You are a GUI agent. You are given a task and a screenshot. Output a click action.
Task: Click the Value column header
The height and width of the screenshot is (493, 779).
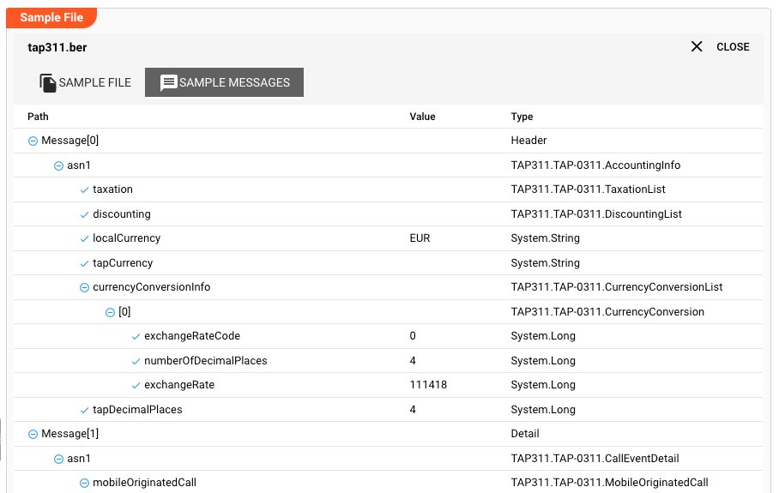(422, 117)
